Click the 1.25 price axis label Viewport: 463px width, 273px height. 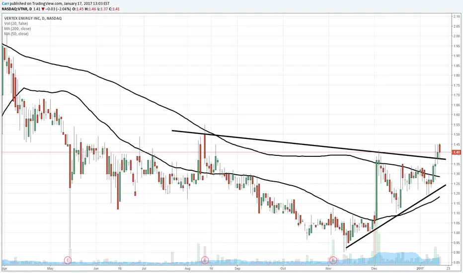point(457,184)
